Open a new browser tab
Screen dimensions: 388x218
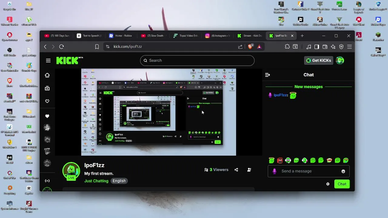click(302, 36)
